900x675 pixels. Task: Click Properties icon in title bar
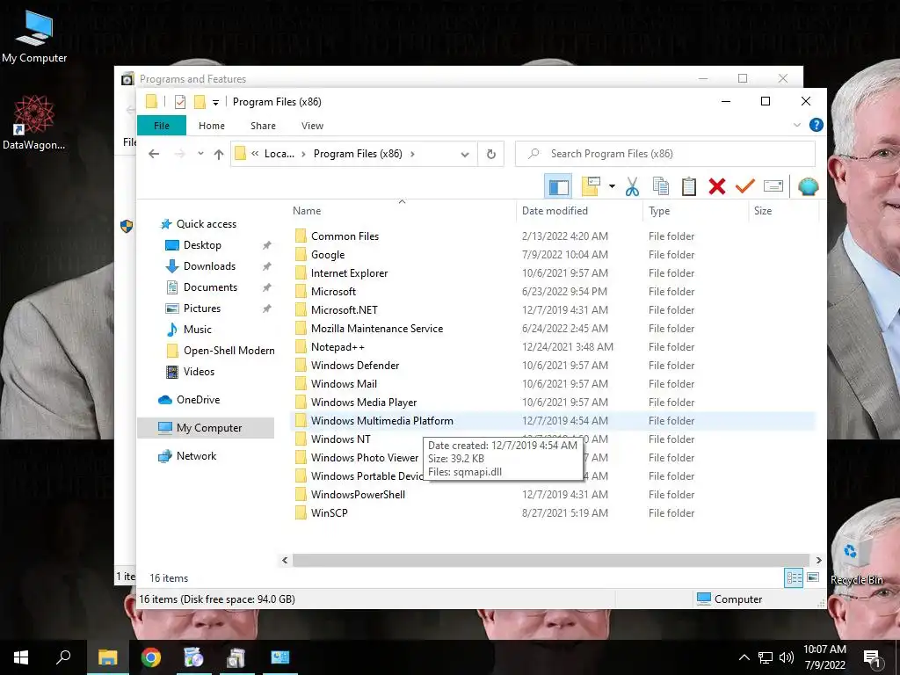coord(180,102)
